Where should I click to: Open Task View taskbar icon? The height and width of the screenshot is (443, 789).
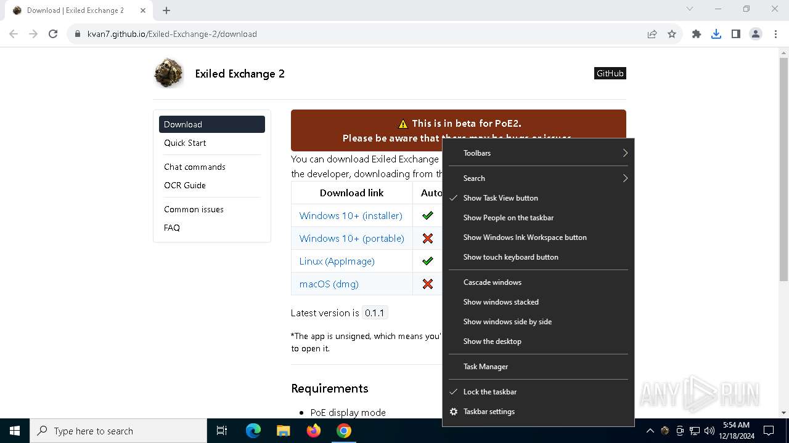[x=222, y=431]
